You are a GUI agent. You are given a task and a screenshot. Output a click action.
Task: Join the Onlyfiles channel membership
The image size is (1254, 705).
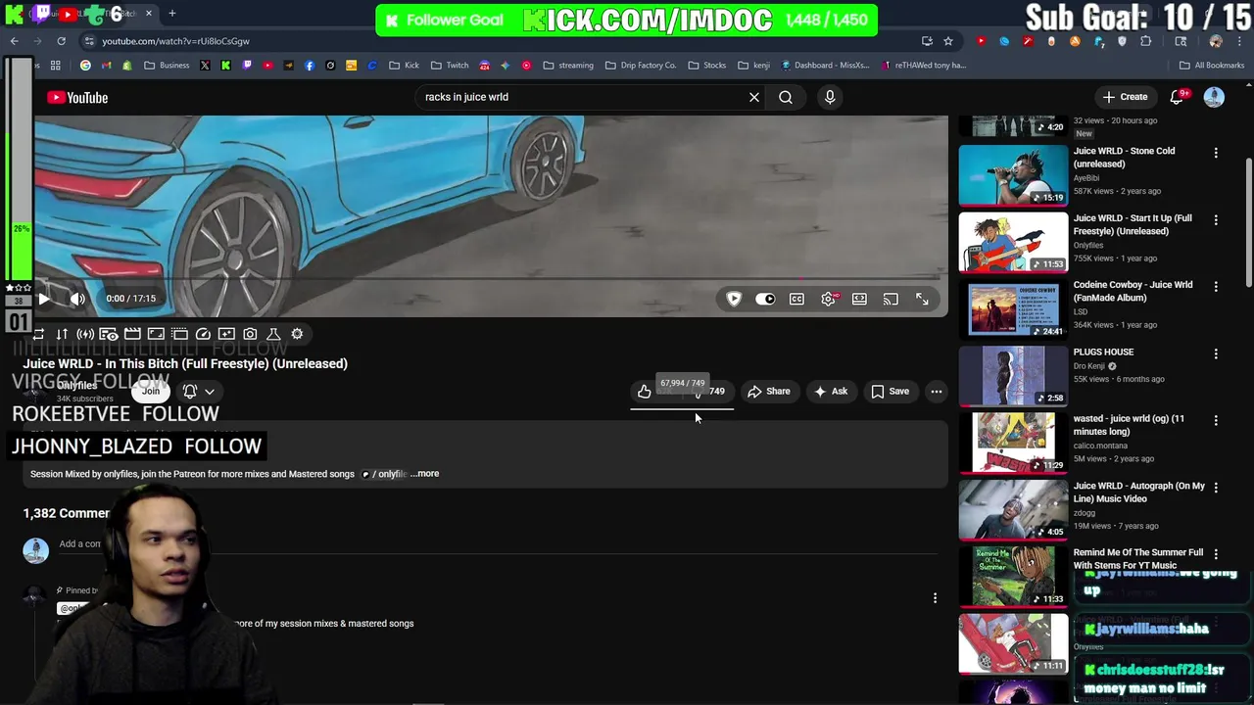pyautogui.click(x=151, y=391)
